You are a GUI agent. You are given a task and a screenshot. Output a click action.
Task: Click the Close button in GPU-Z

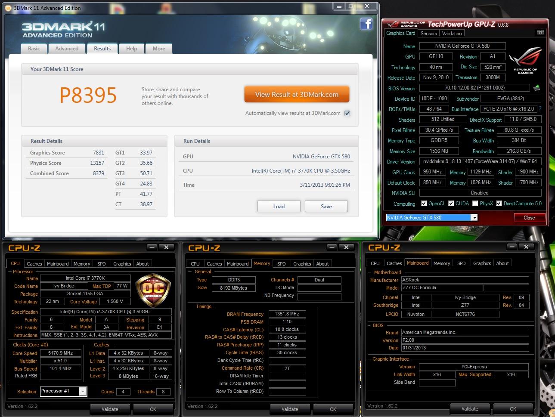[x=530, y=218]
